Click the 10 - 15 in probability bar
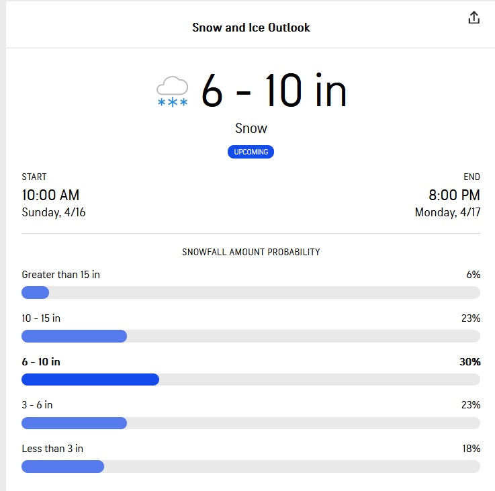495x491 pixels. [251, 336]
